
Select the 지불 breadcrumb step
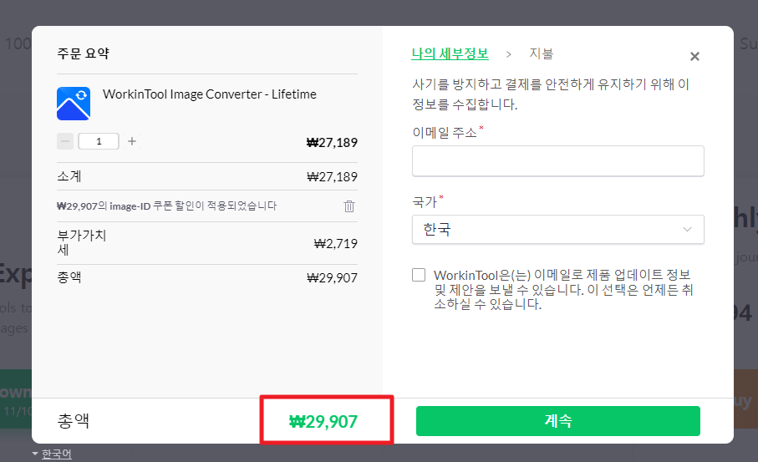point(541,53)
